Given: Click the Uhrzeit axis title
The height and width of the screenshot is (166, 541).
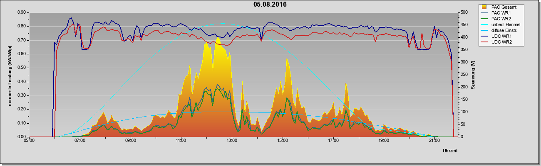Looking at the screenshot, I should coord(450,151).
